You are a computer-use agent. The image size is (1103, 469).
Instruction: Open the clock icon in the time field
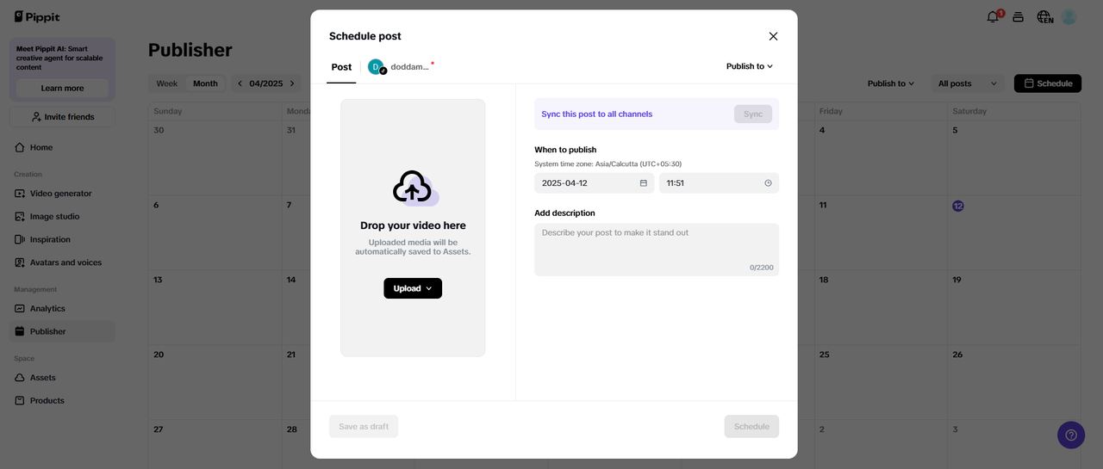pos(768,183)
